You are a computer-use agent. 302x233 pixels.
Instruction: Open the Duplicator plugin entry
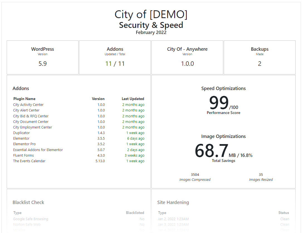[x=21, y=133]
